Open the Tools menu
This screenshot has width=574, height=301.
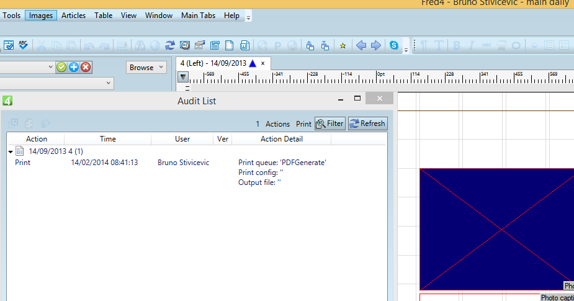click(11, 16)
